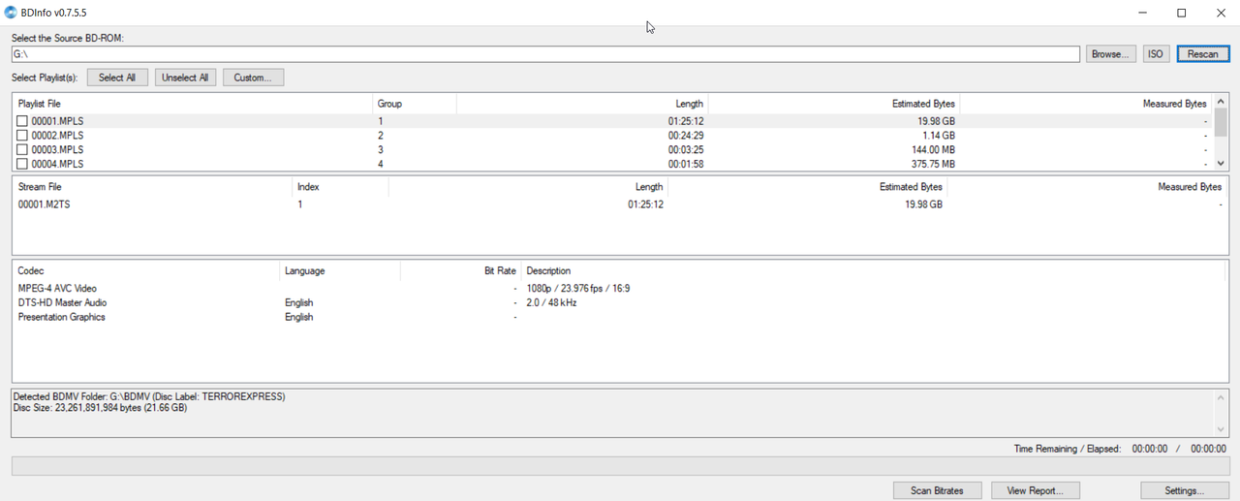Check the 00002.MPLS playlist checkbox

(x=22, y=136)
